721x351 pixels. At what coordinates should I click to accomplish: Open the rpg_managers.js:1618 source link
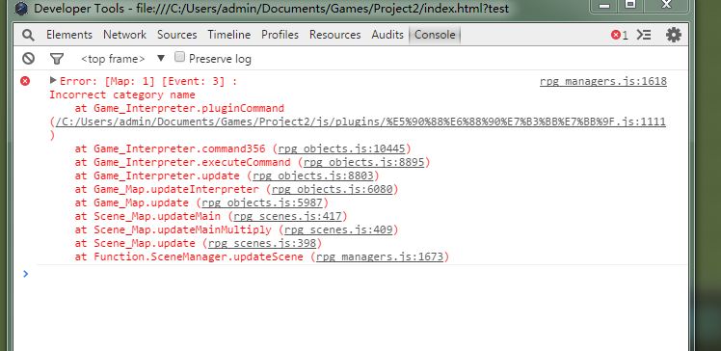tap(602, 81)
